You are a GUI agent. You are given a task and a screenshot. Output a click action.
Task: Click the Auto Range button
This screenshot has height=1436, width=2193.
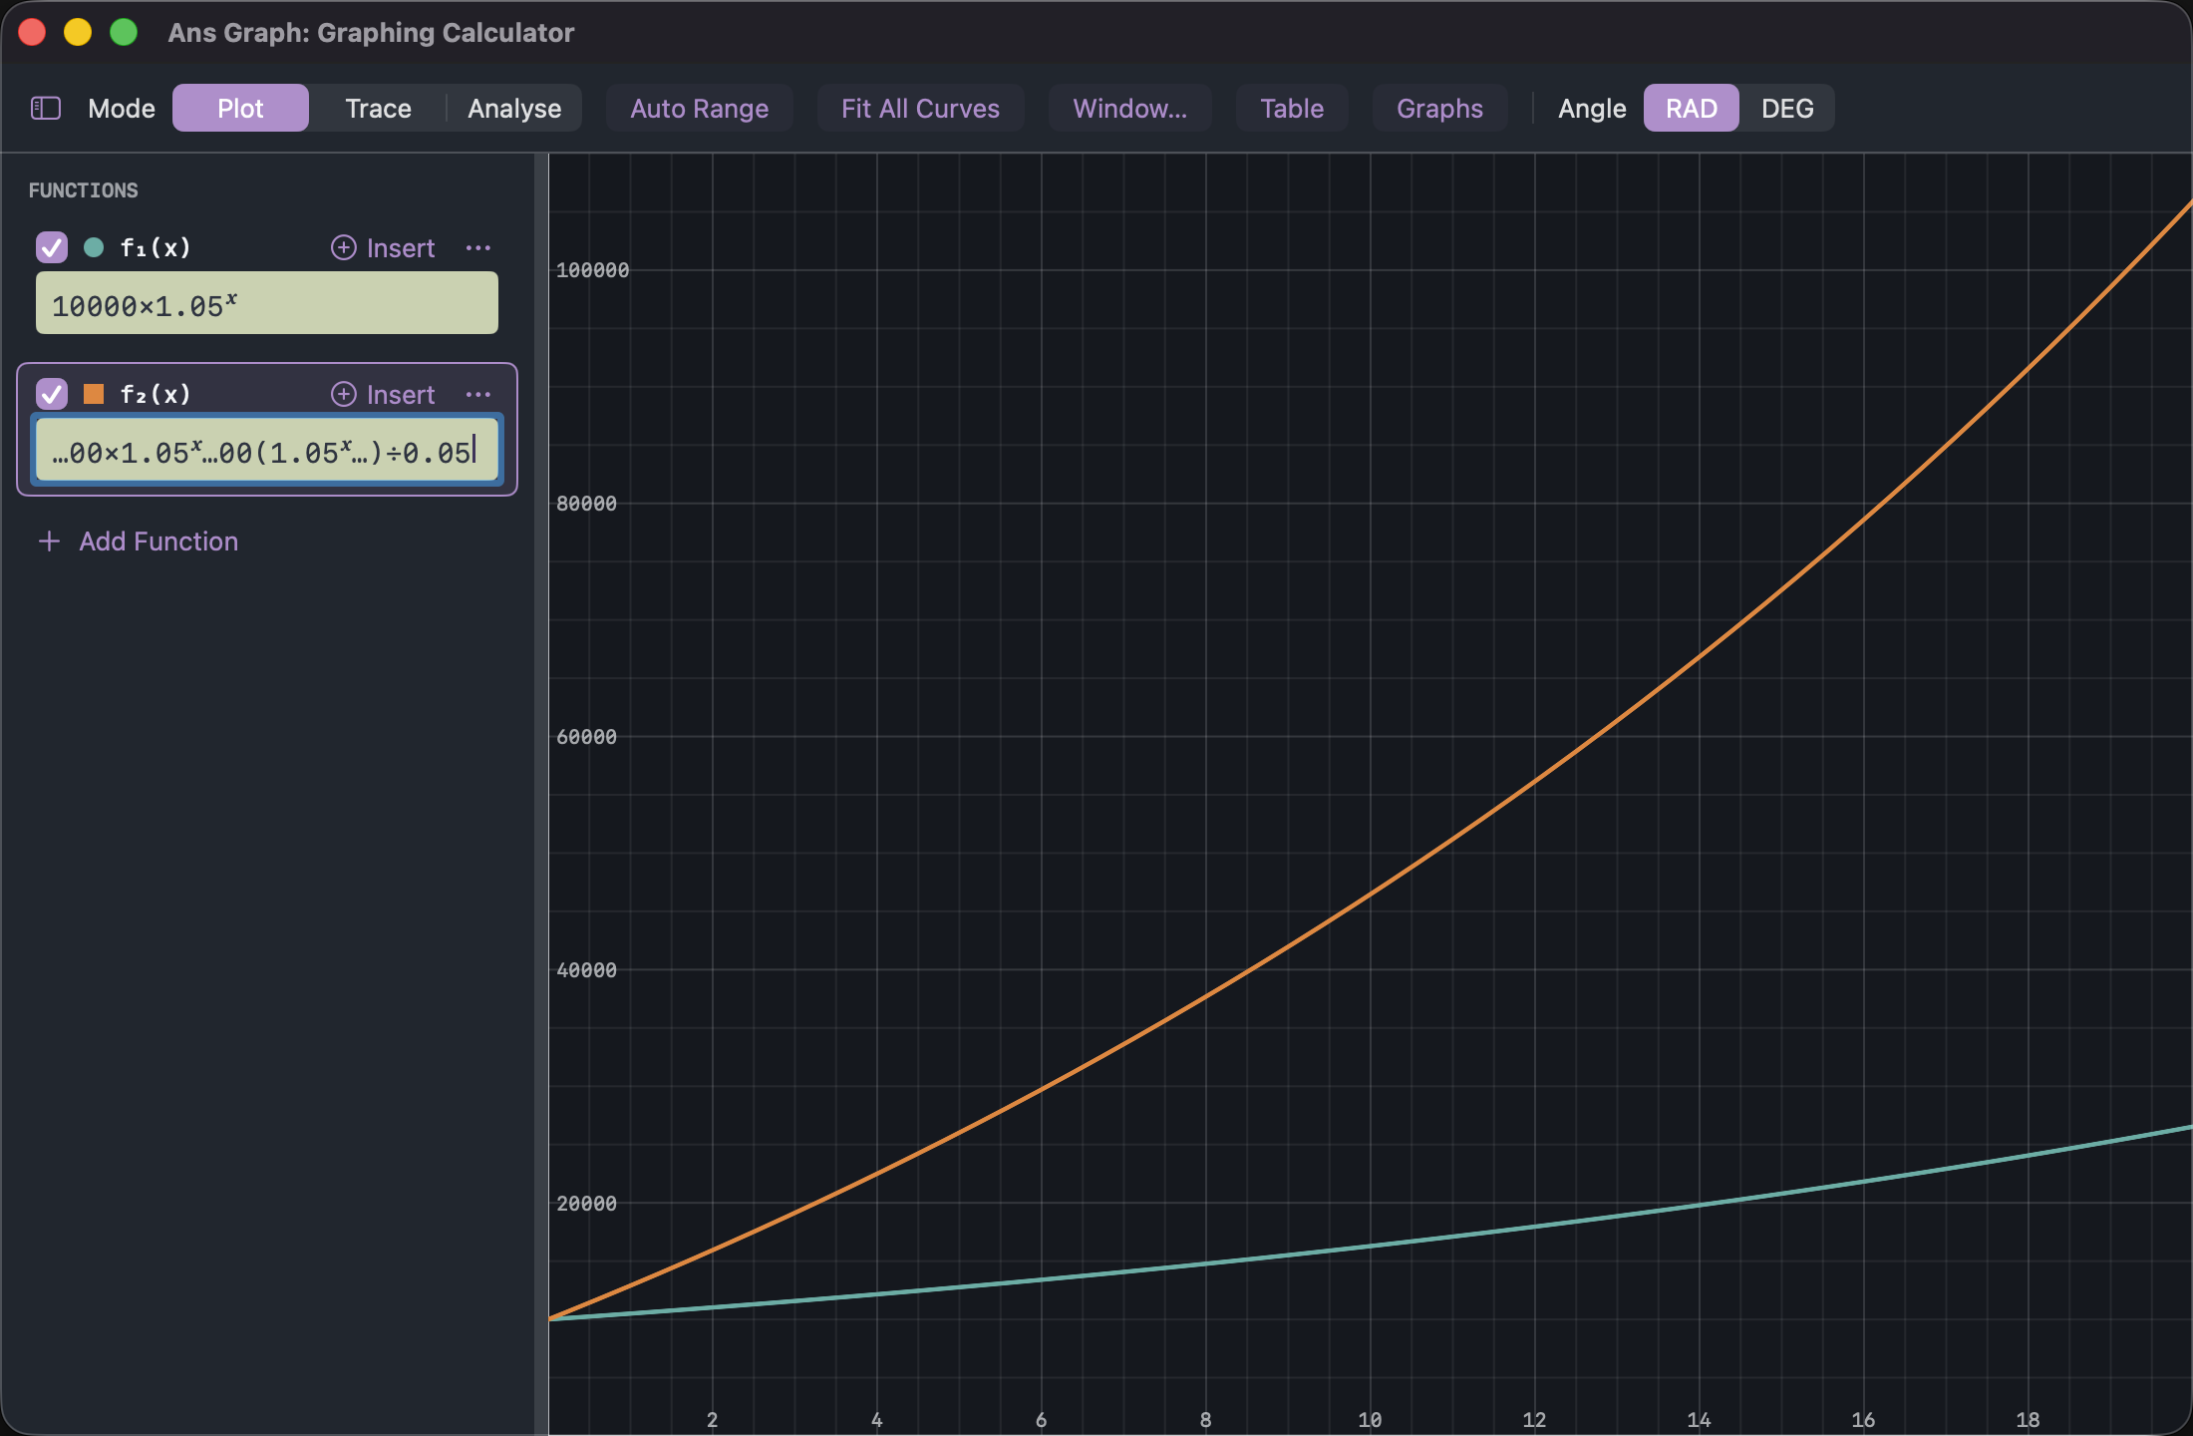coord(699,108)
